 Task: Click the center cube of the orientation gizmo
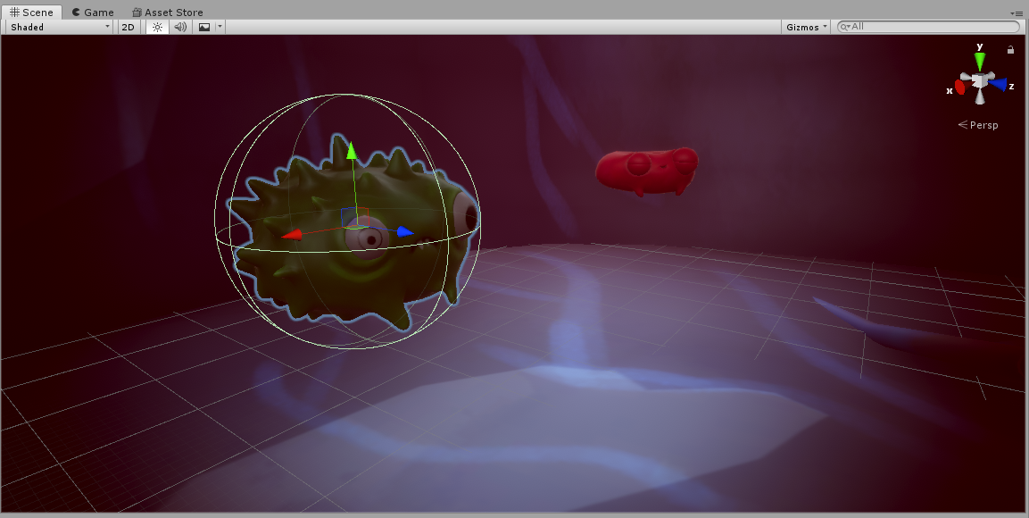tap(979, 80)
